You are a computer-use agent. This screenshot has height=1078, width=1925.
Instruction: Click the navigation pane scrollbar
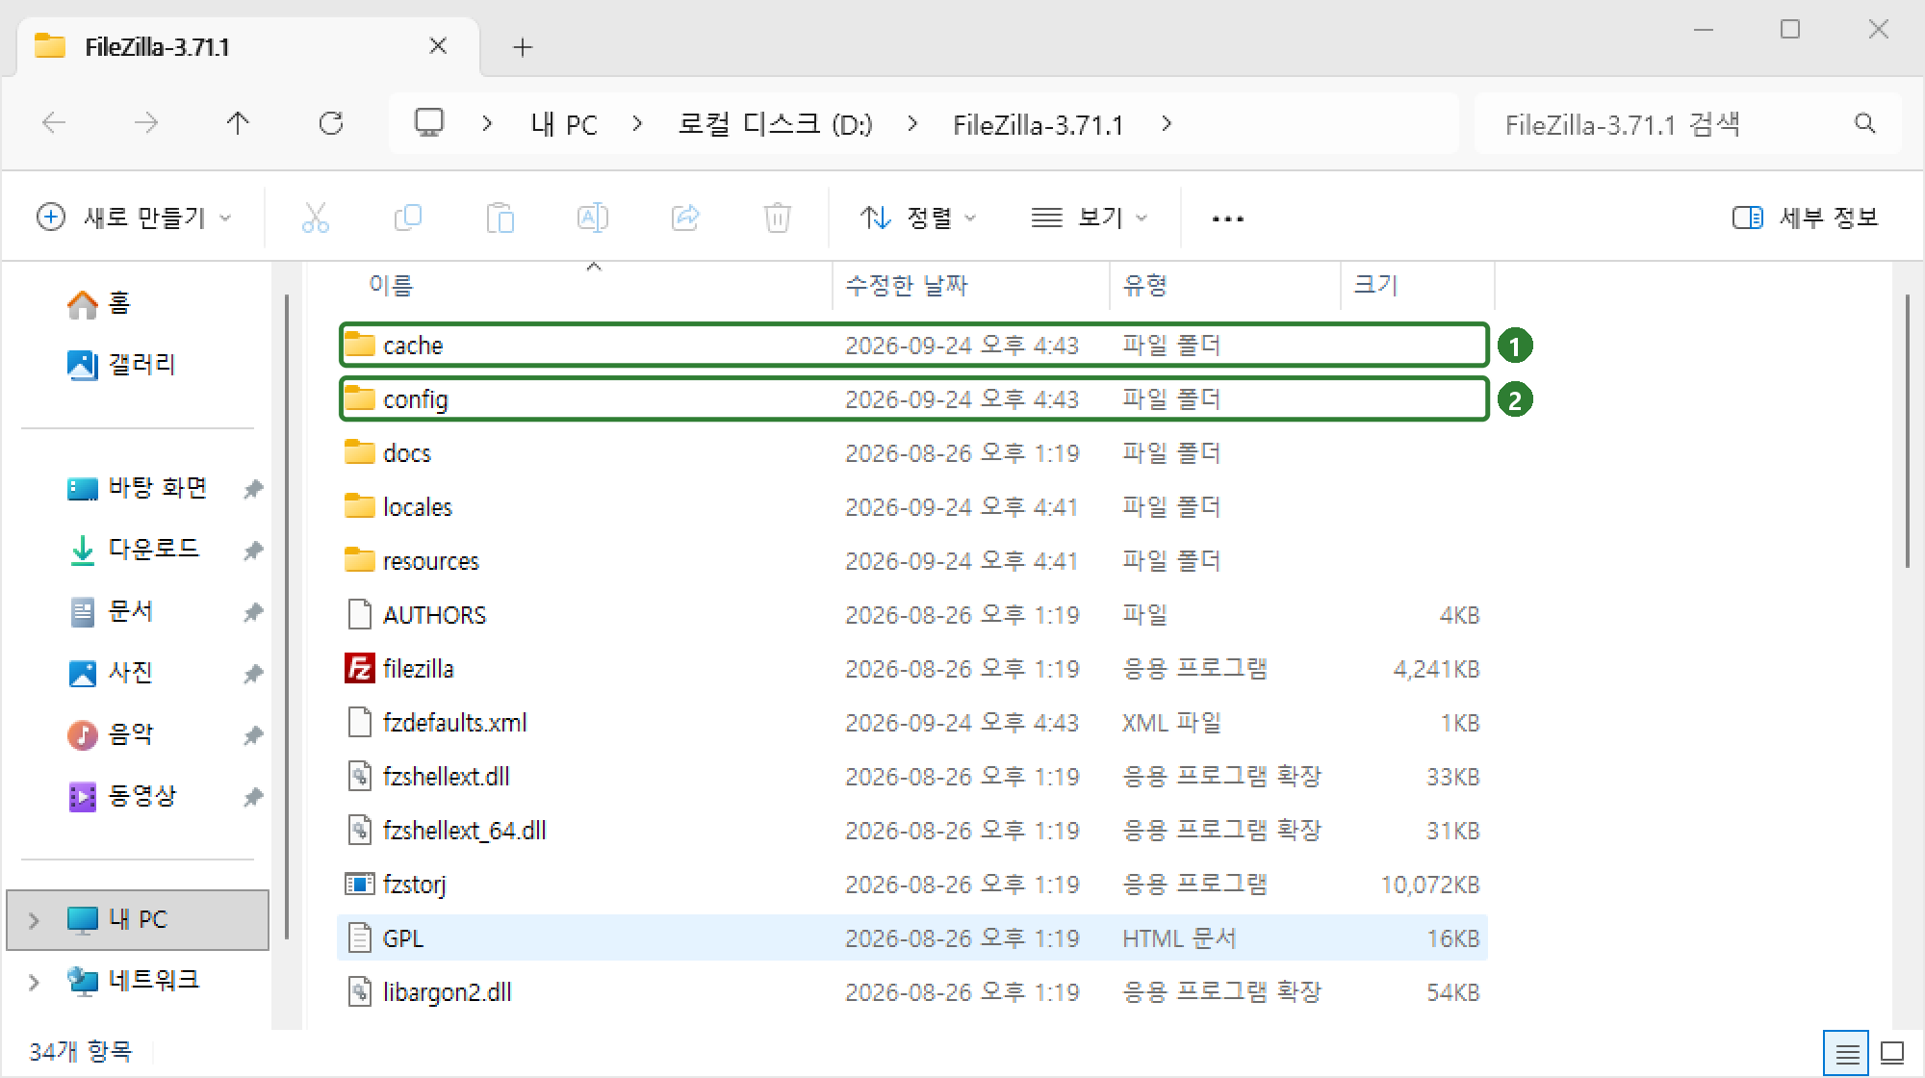click(x=287, y=616)
